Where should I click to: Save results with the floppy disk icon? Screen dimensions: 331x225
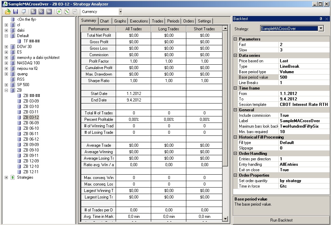(x=15, y=12)
